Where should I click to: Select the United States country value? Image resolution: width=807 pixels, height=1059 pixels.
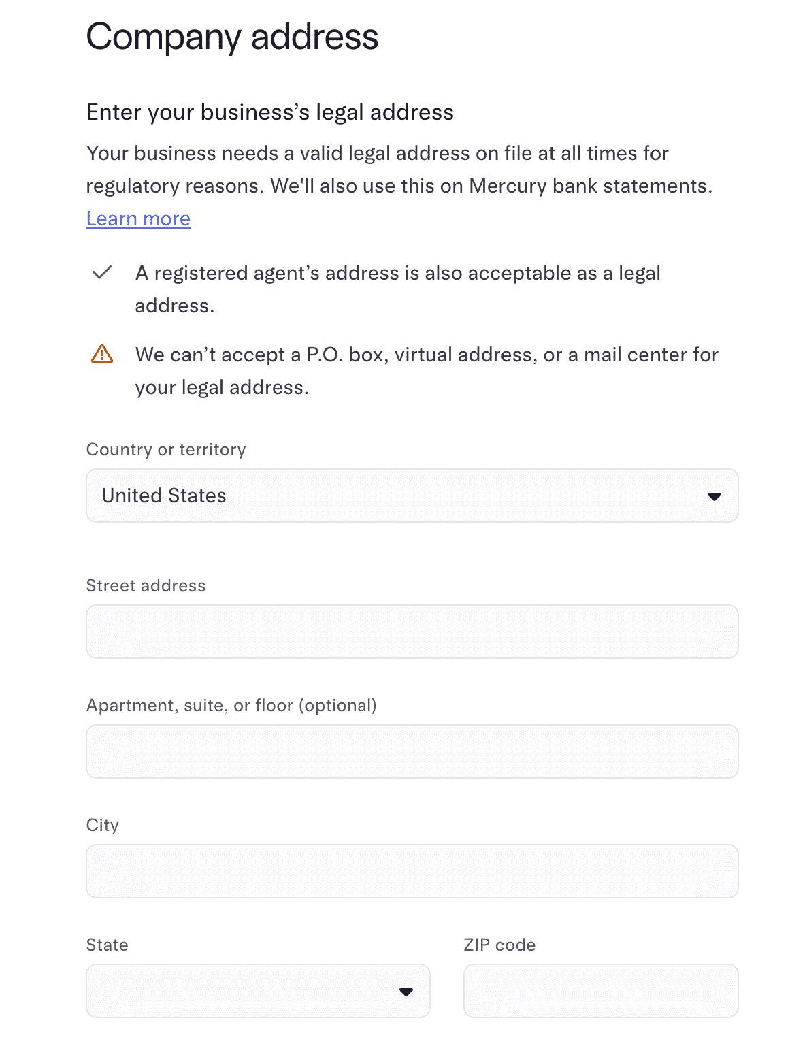pos(164,496)
